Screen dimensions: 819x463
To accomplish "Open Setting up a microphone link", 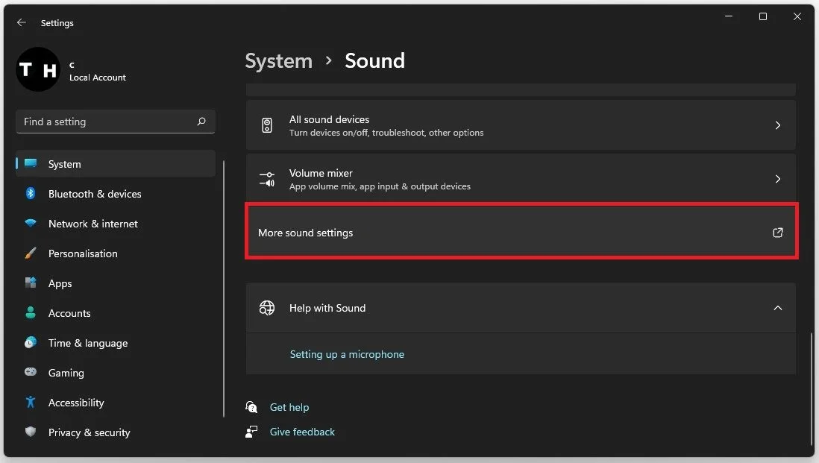I will (x=347, y=354).
